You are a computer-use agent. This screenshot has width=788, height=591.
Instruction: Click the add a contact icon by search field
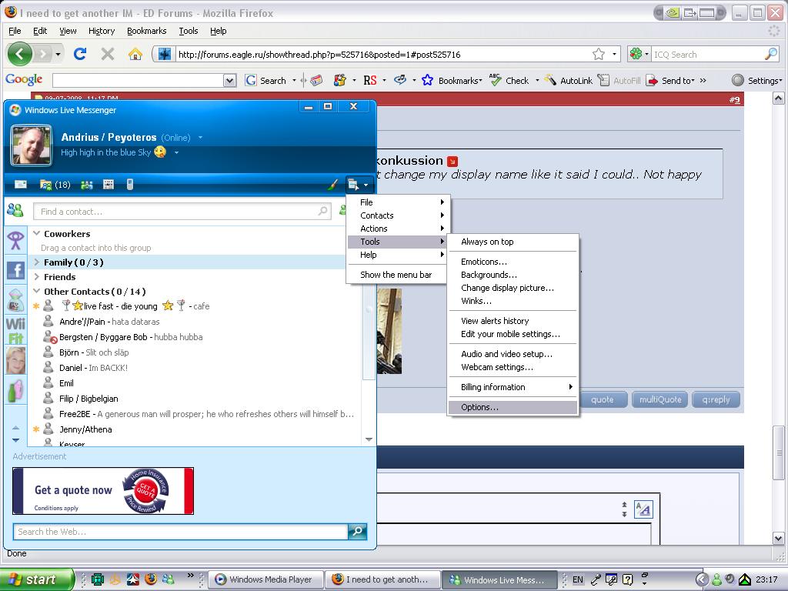coord(342,211)
